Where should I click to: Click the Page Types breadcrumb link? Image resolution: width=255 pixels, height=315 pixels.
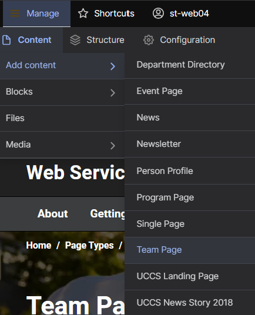(x=89, y=246)
